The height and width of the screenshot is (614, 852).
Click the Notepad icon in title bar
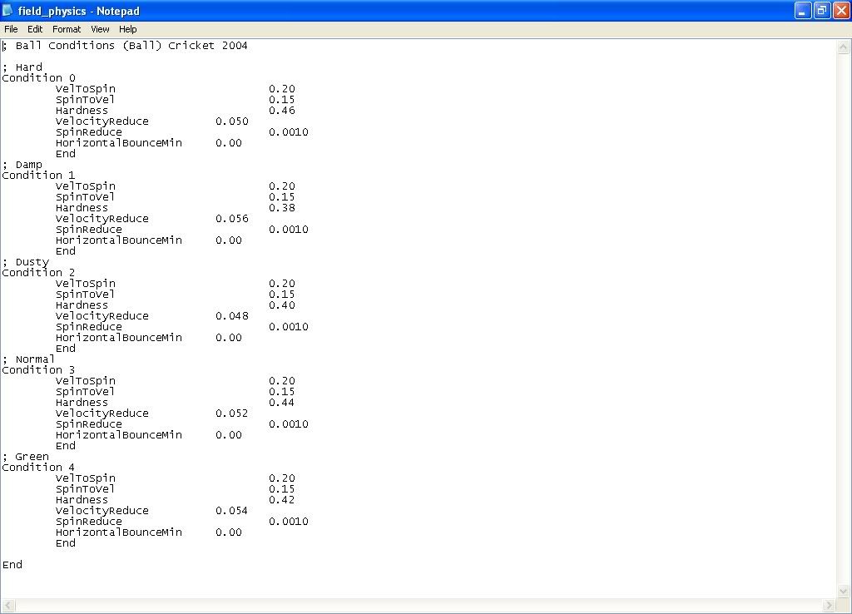(x=7, y=11)
